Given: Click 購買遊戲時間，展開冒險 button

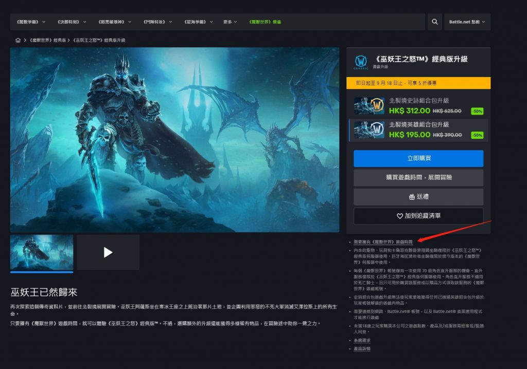Looking at the screenshot, I should point(418,177).
